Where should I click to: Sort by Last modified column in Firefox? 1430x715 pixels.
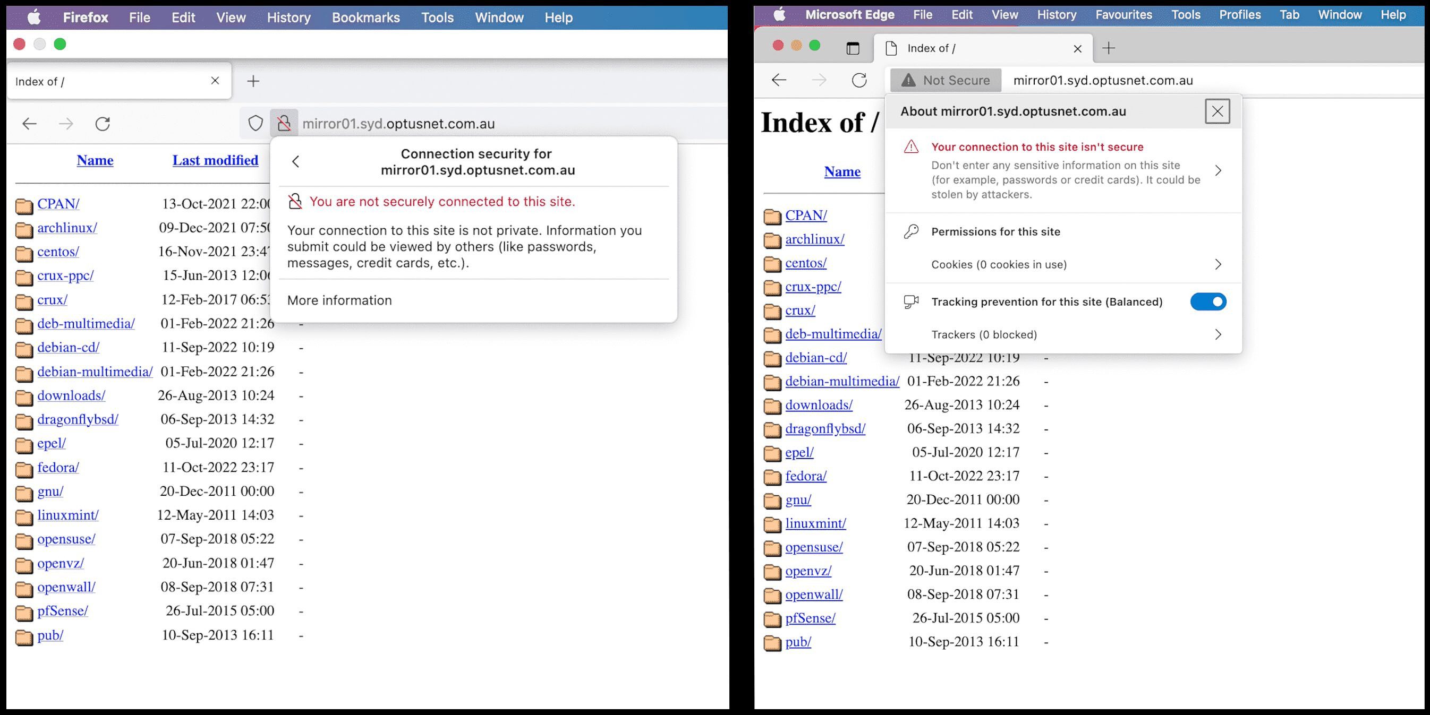pos(215,160)
